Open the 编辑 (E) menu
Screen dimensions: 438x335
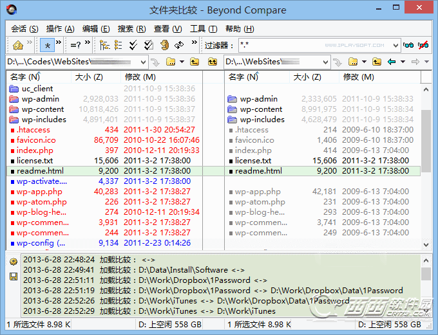[96, 29]
